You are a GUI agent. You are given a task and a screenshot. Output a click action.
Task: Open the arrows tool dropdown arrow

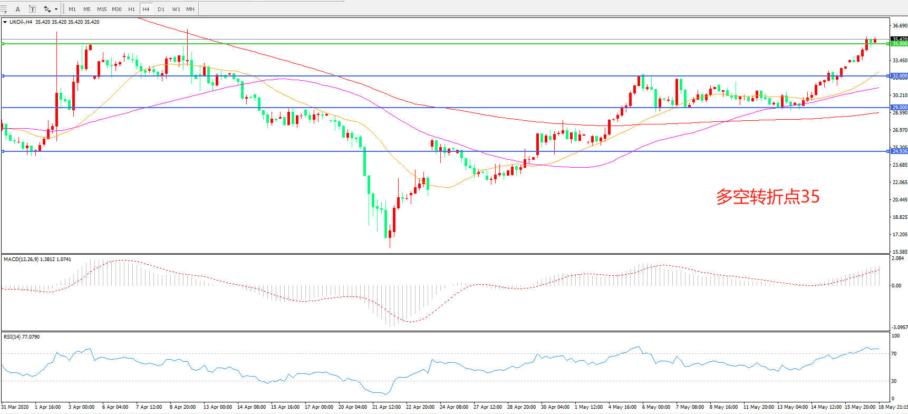[x=56, y=9]
